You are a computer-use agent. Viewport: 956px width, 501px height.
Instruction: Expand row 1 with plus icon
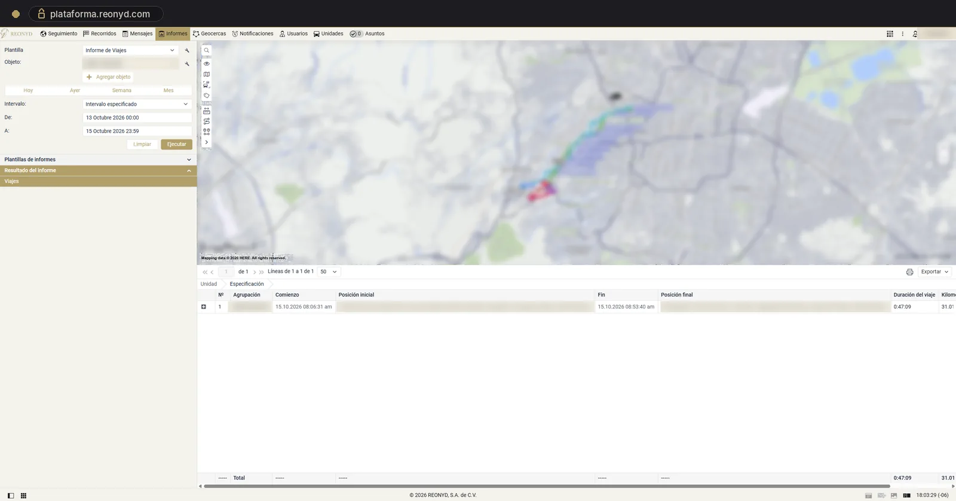204,307
